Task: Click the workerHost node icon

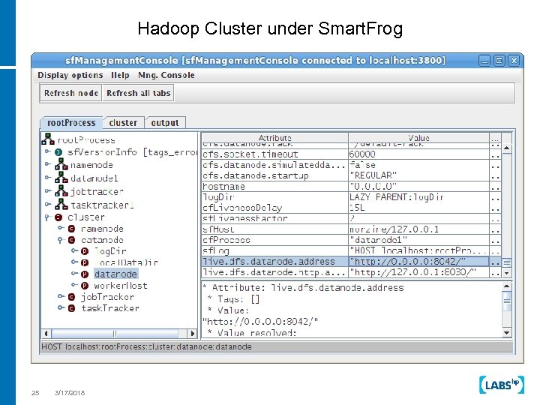Action: 85,286
